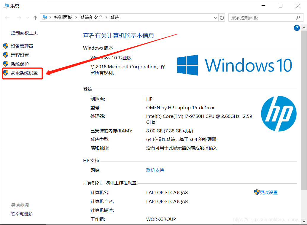The height and width of the screenshot is (225, 307).
Task: Click shield icon beside 更改设置
Action: click(x=257, y=192)
